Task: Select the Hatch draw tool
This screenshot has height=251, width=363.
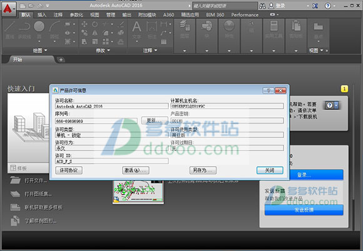Action: [x=68, y=42]
